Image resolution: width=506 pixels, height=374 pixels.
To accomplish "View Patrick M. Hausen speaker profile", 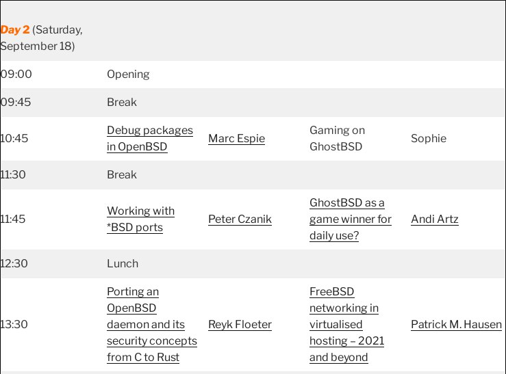I will click(x=456, y=324).
